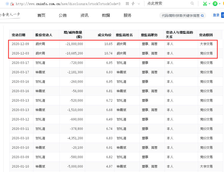224x172 pixels.
Task: Open the 数据 navigation menu
Action: coord(106,15)
